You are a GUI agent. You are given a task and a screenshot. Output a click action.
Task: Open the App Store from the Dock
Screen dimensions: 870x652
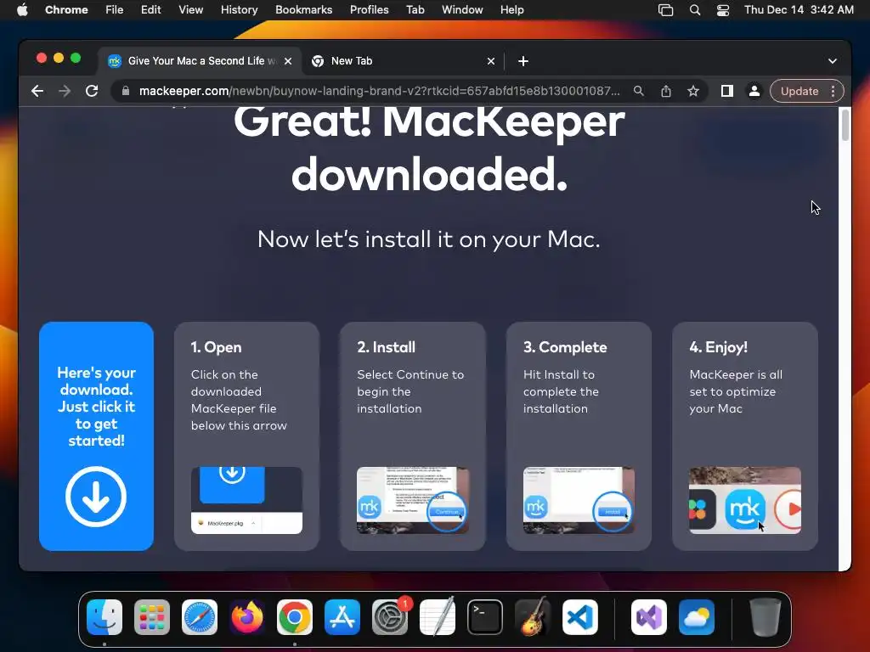tap(342, 617)
